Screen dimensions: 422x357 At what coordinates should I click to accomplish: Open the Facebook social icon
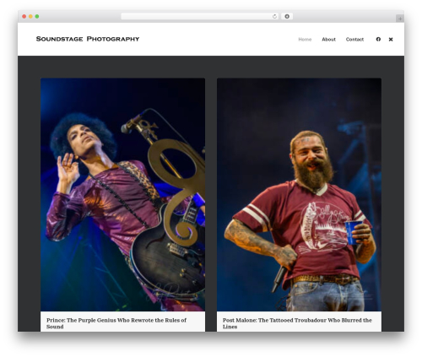[378, 39]
